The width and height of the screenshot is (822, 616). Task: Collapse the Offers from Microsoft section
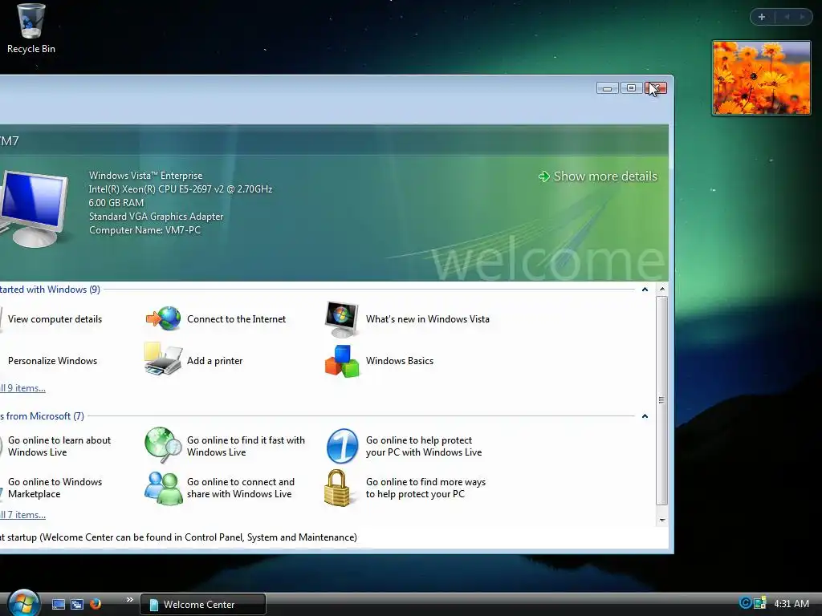click(645, 416)
